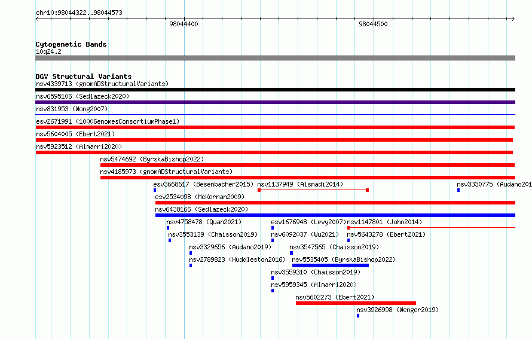The width and height of the screenshot is (532, 339).
Task: Select the red nsv5923512 variant bar
Action: [274, 152]
